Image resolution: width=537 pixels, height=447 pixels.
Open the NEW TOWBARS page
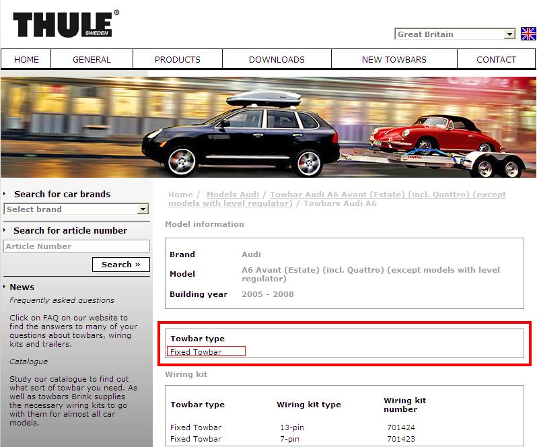(394, 59)
